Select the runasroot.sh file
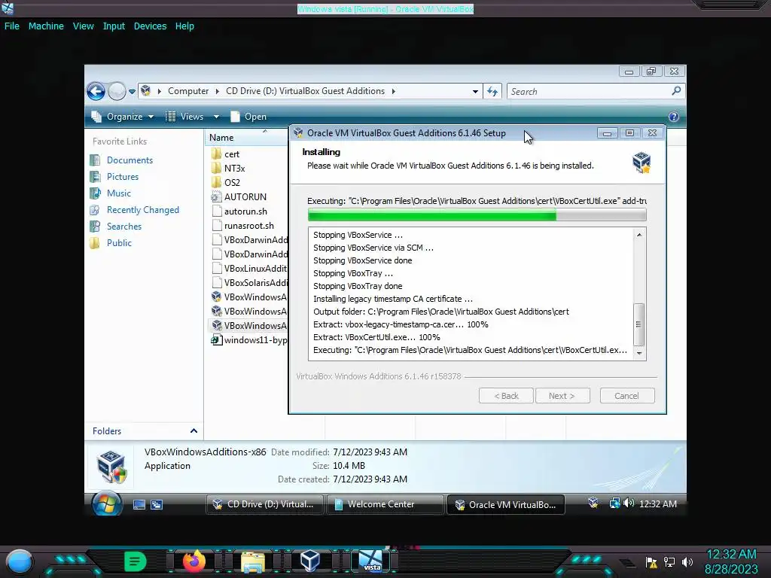 pos(248,226)
